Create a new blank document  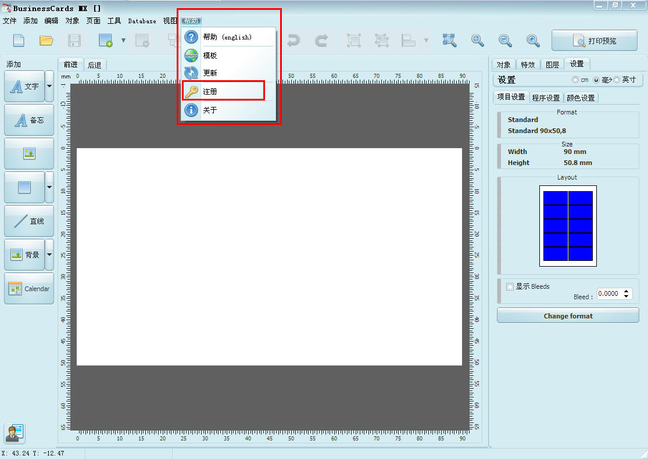pyautogui.click(x=19, y=41)
